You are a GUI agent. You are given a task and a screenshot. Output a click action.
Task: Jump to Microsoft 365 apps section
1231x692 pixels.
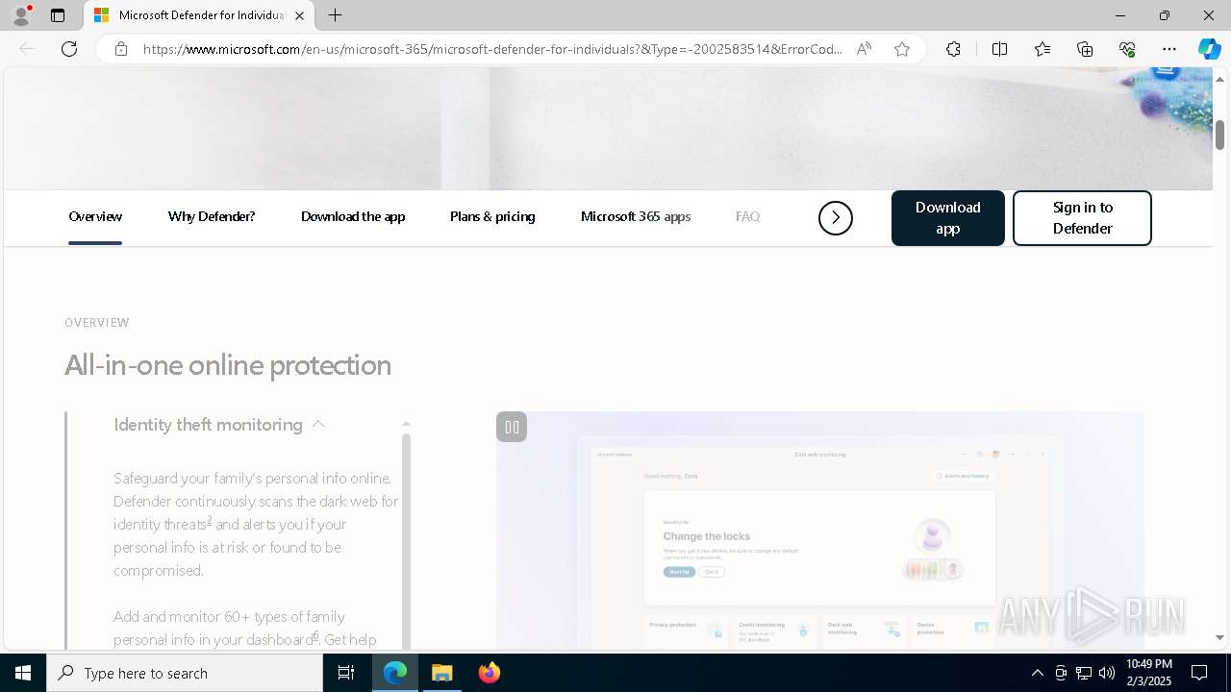(636, 217)
